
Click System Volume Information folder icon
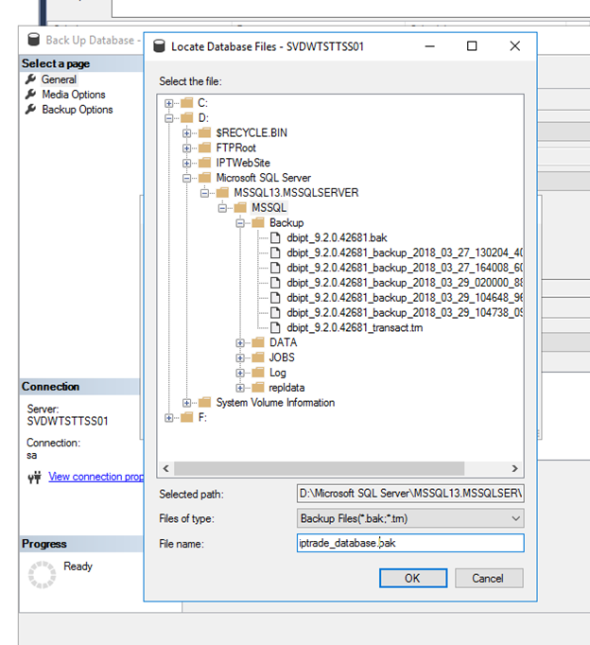205,402
